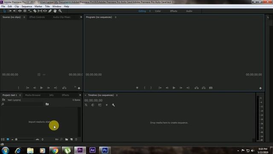Switch to Media Browser tab
The width and height of the screenshot is (273, 154).
pos(33,95)
